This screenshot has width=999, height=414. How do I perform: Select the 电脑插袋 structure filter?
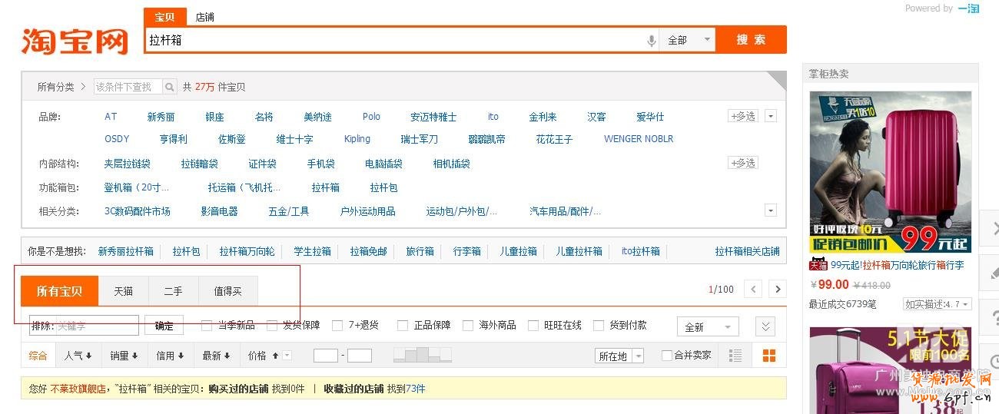tap(383, 164)
